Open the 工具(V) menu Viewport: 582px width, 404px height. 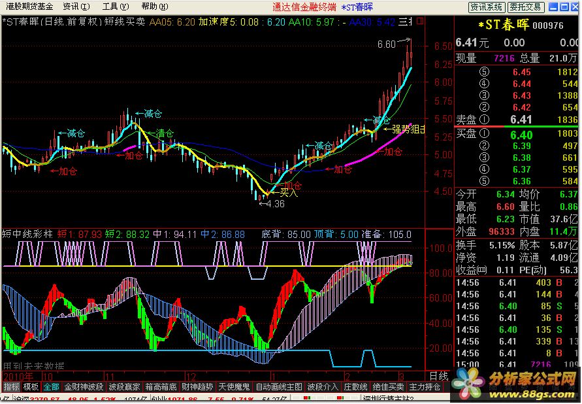tap(116, 7)
